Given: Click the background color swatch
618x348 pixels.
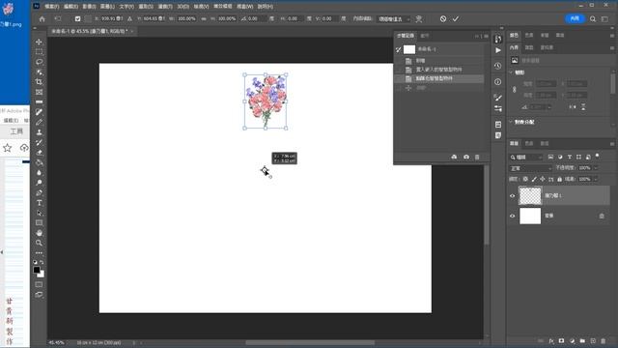Looking at the screenshot, I should pos(42,275).
